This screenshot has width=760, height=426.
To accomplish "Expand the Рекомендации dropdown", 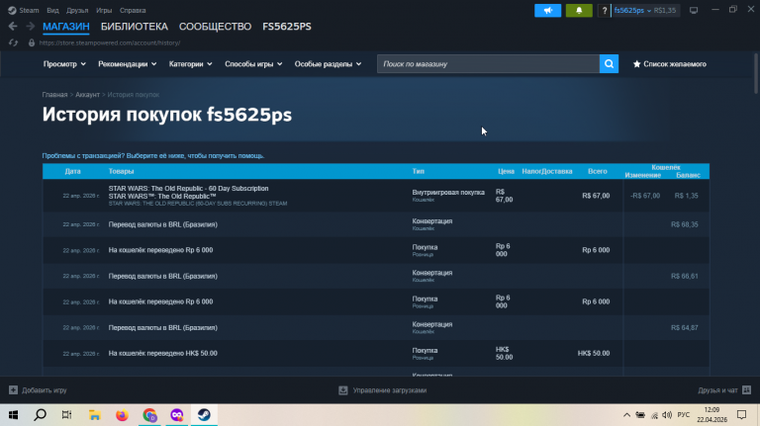I will point(127,64).
